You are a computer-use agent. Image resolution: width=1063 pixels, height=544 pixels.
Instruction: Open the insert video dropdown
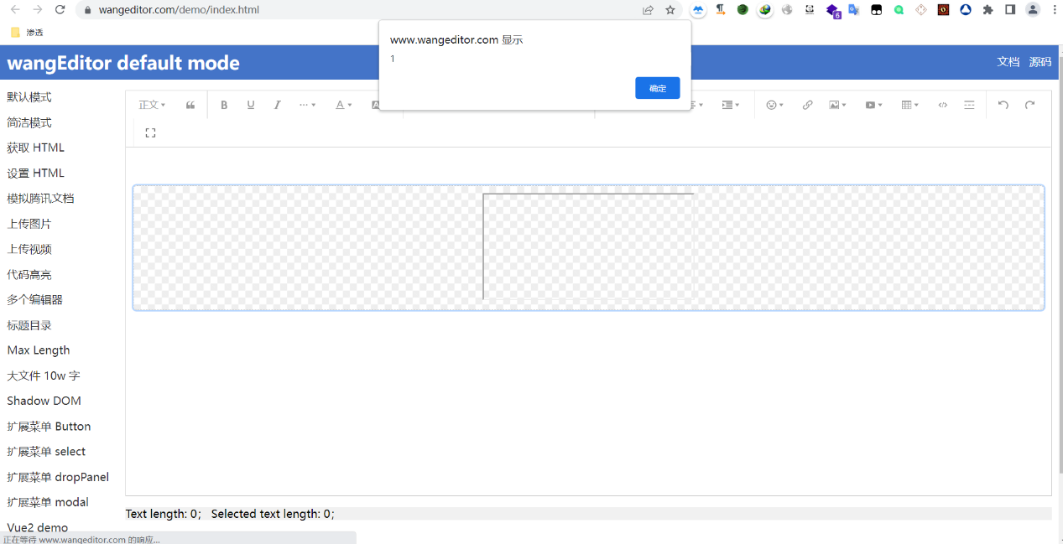[873, 105]
